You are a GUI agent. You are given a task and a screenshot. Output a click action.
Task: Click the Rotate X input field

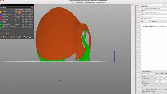(x=157, y=79)
